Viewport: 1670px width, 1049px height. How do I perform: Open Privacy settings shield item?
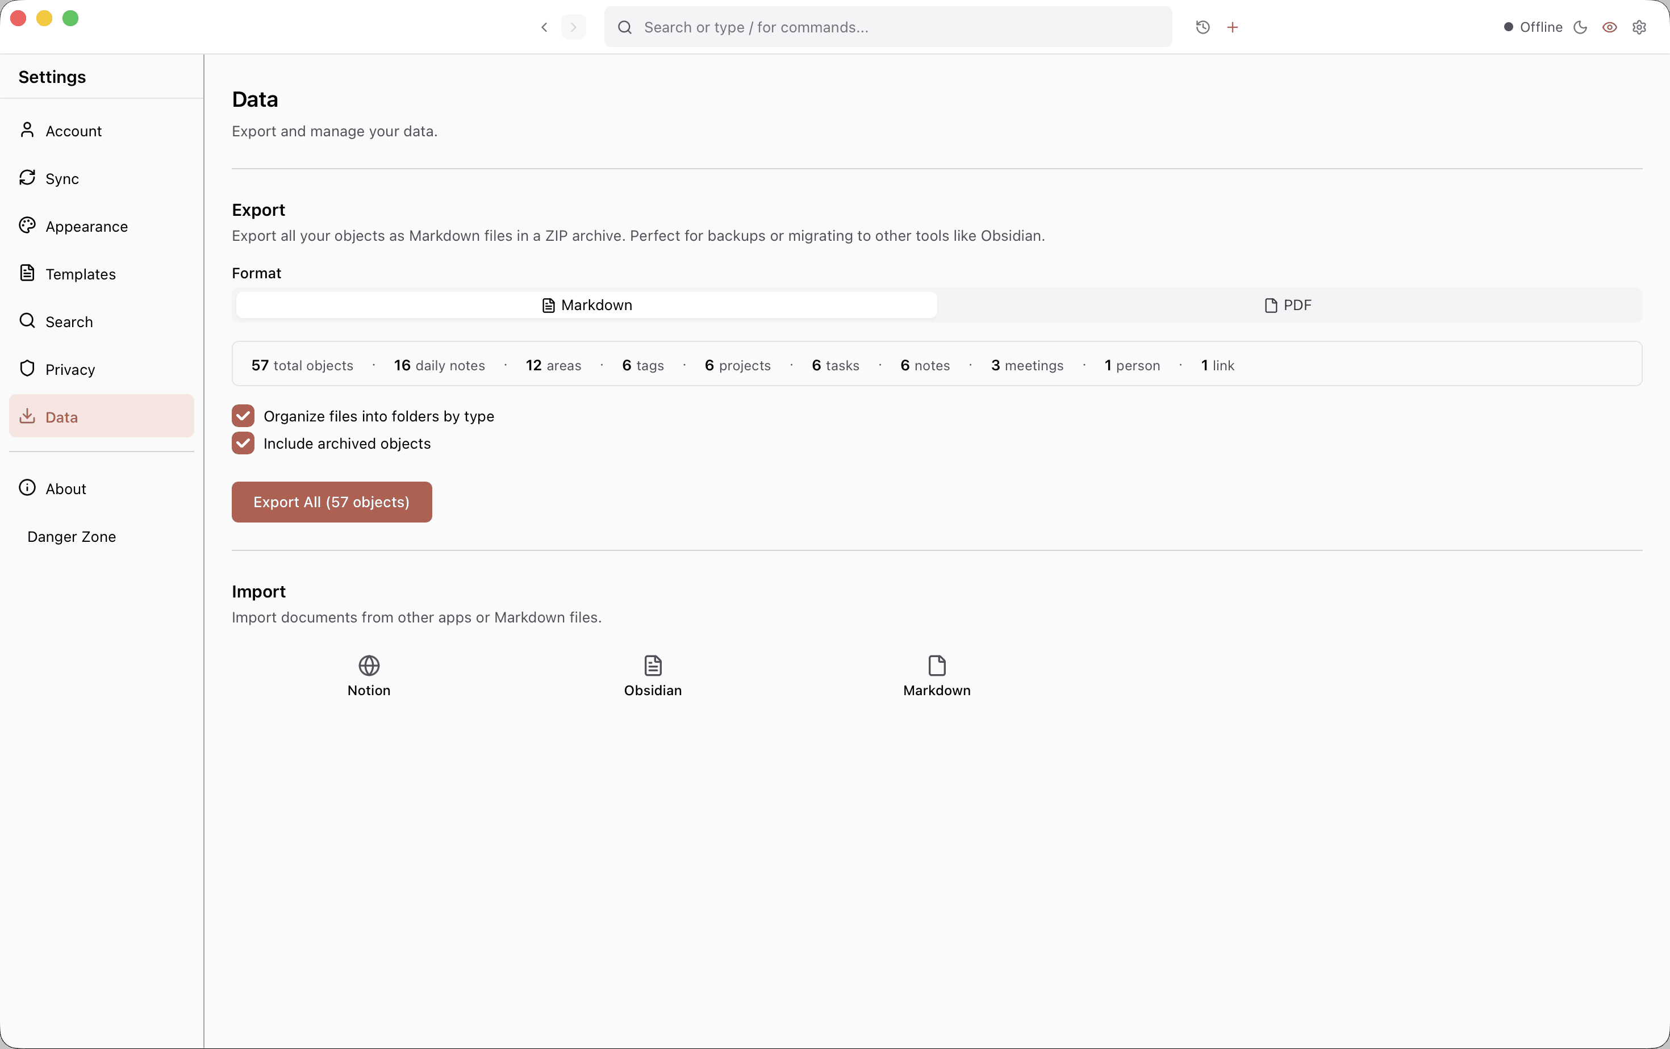point(69,370)
